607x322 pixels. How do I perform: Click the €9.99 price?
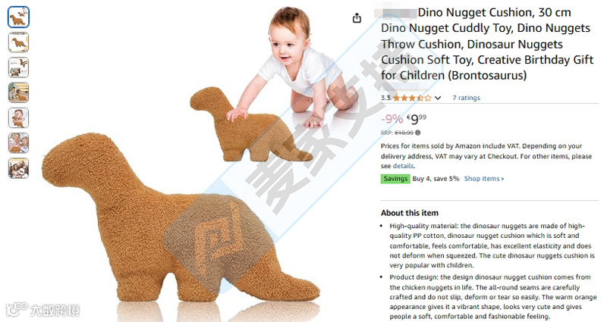coord(416,119)
